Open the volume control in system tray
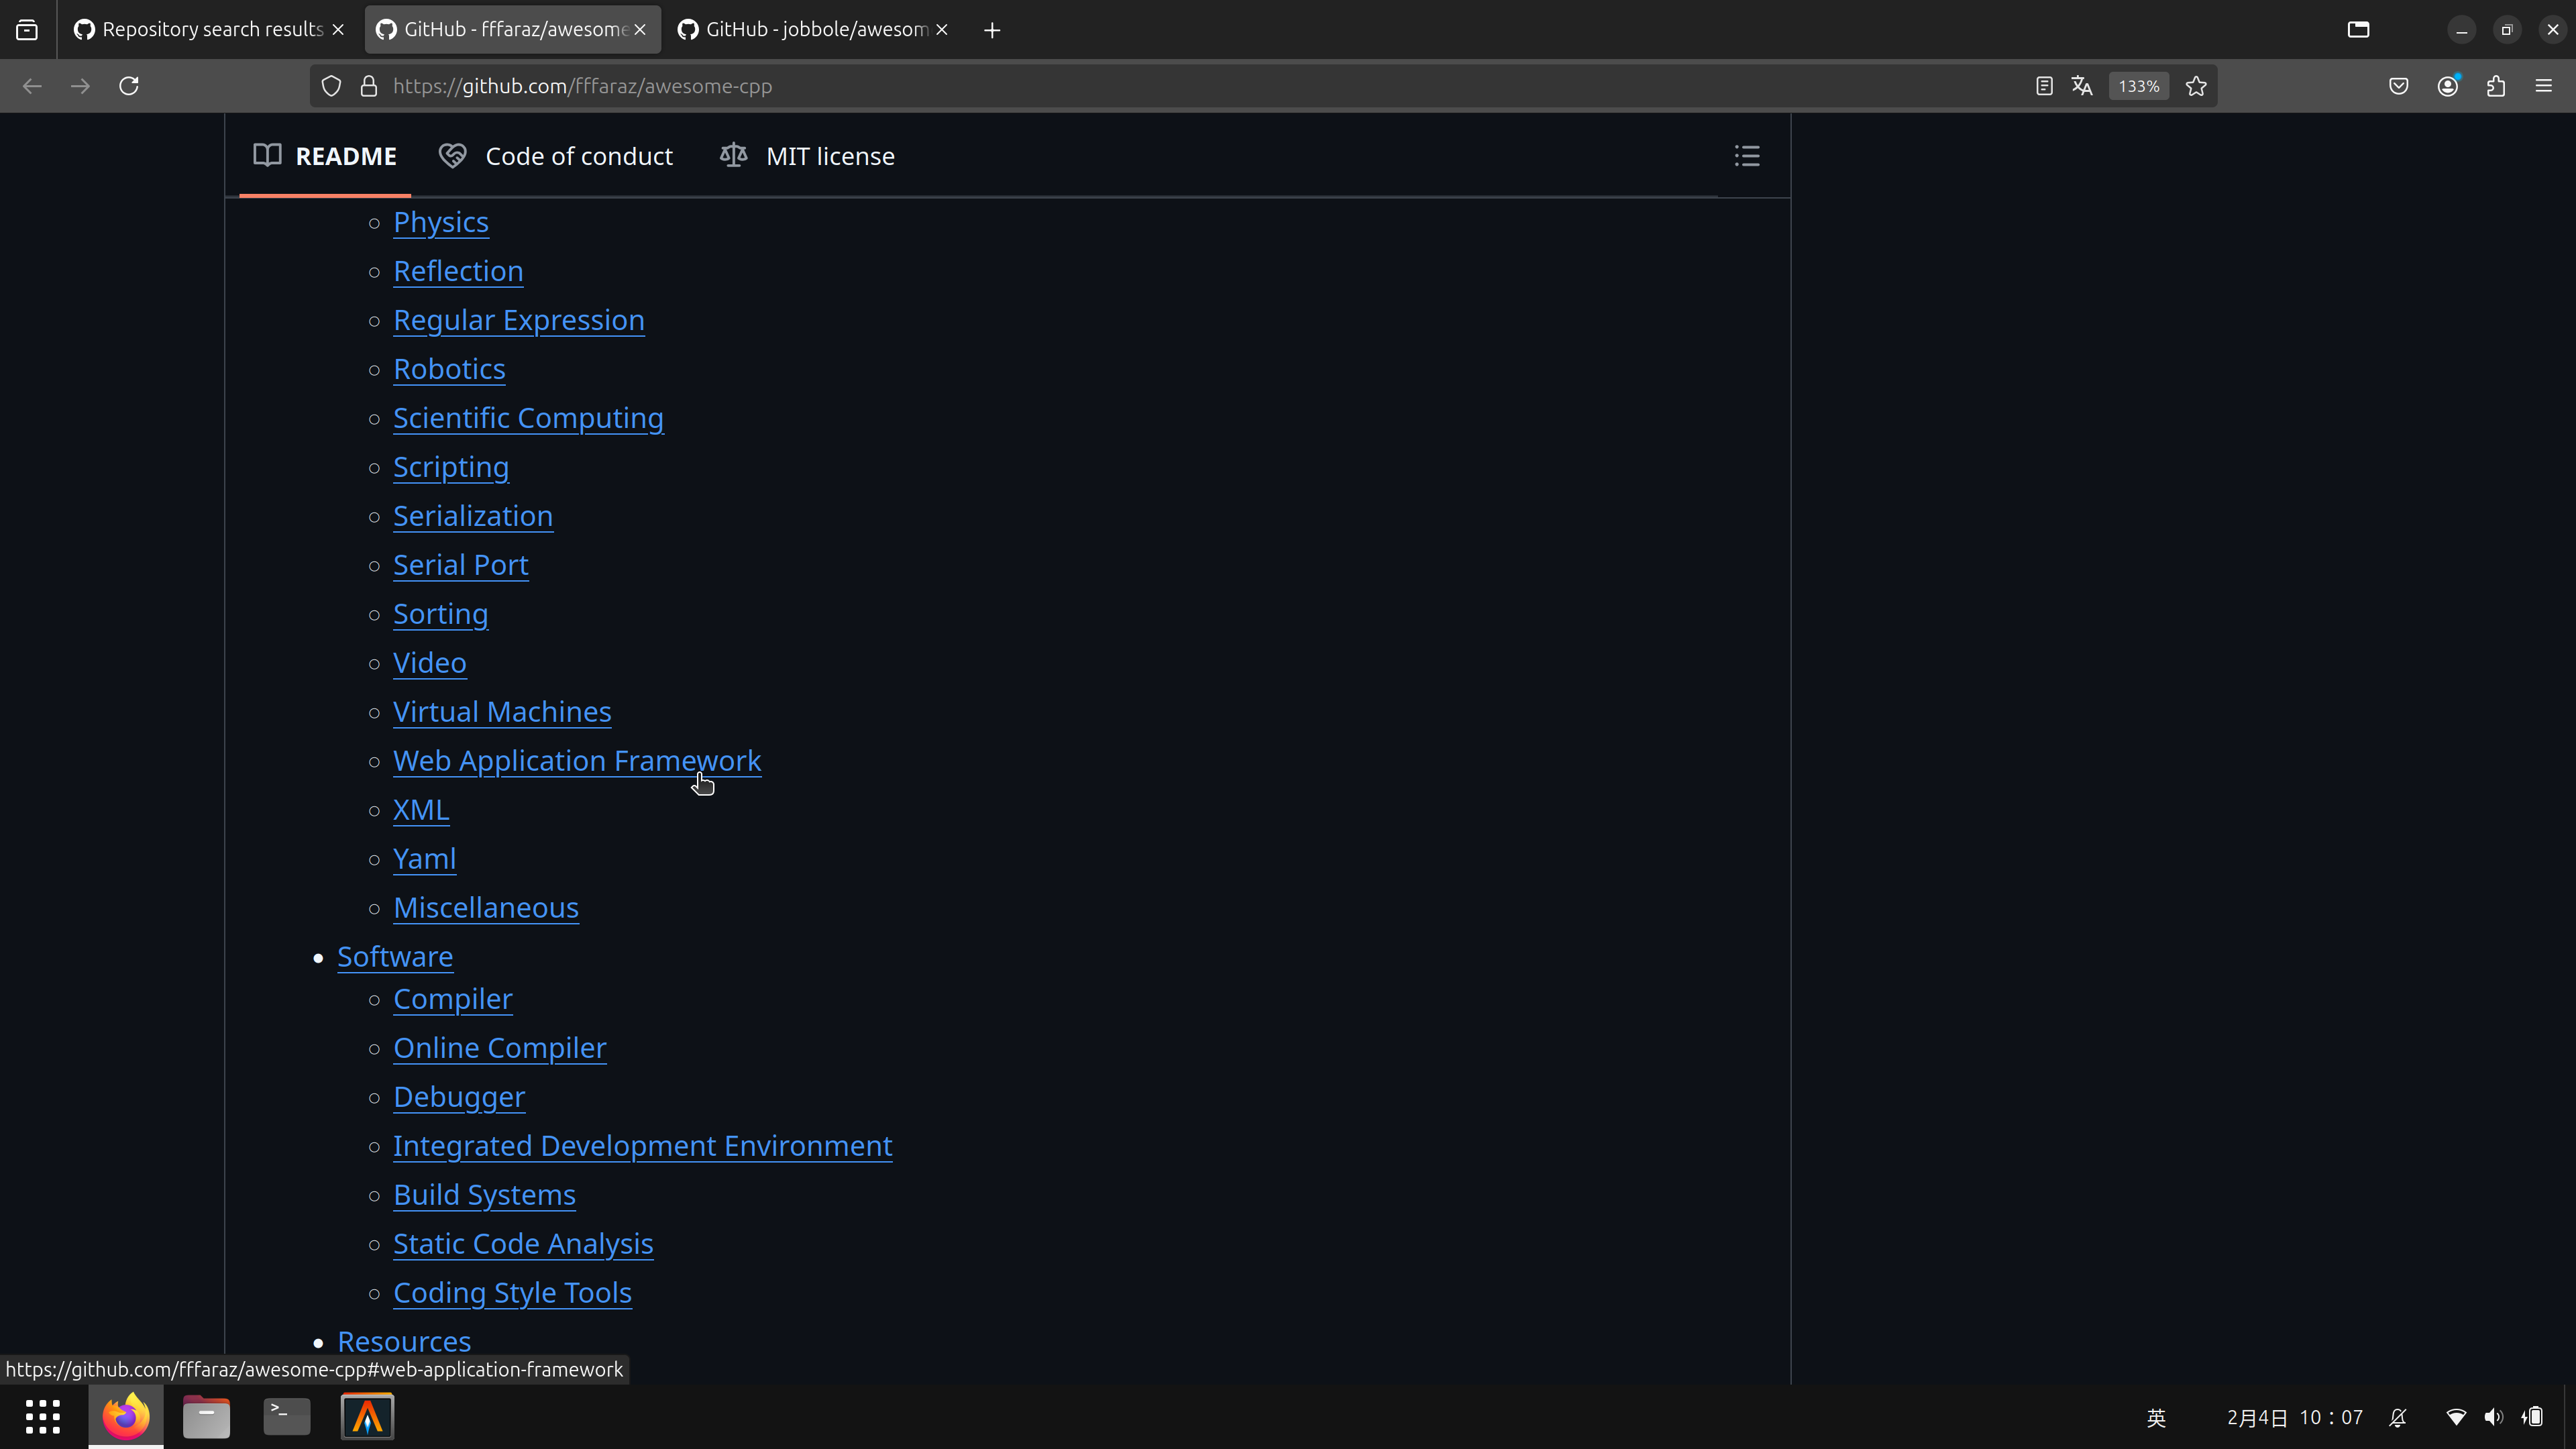The height and width of the screenshot is (1449, 2576). point(2494,1417)
